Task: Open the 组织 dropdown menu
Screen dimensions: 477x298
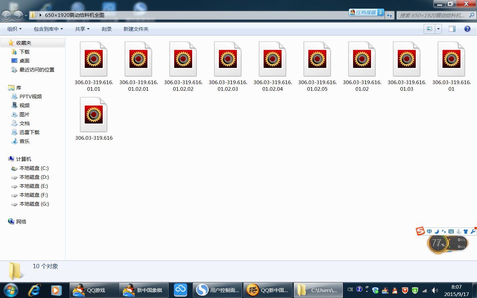Action: pyautogui.click(x=14, y=29)
